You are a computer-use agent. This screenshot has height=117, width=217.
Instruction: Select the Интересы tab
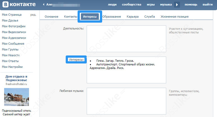point(90,17)
